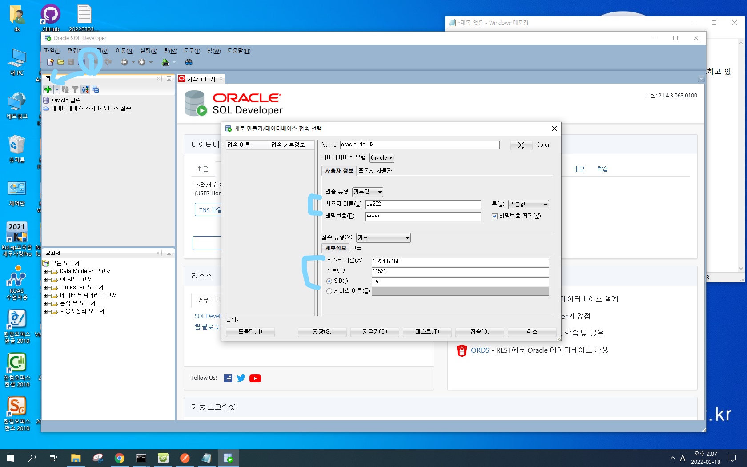
Task: Click the connection Name input field
Action: click(x=420, y=145)
